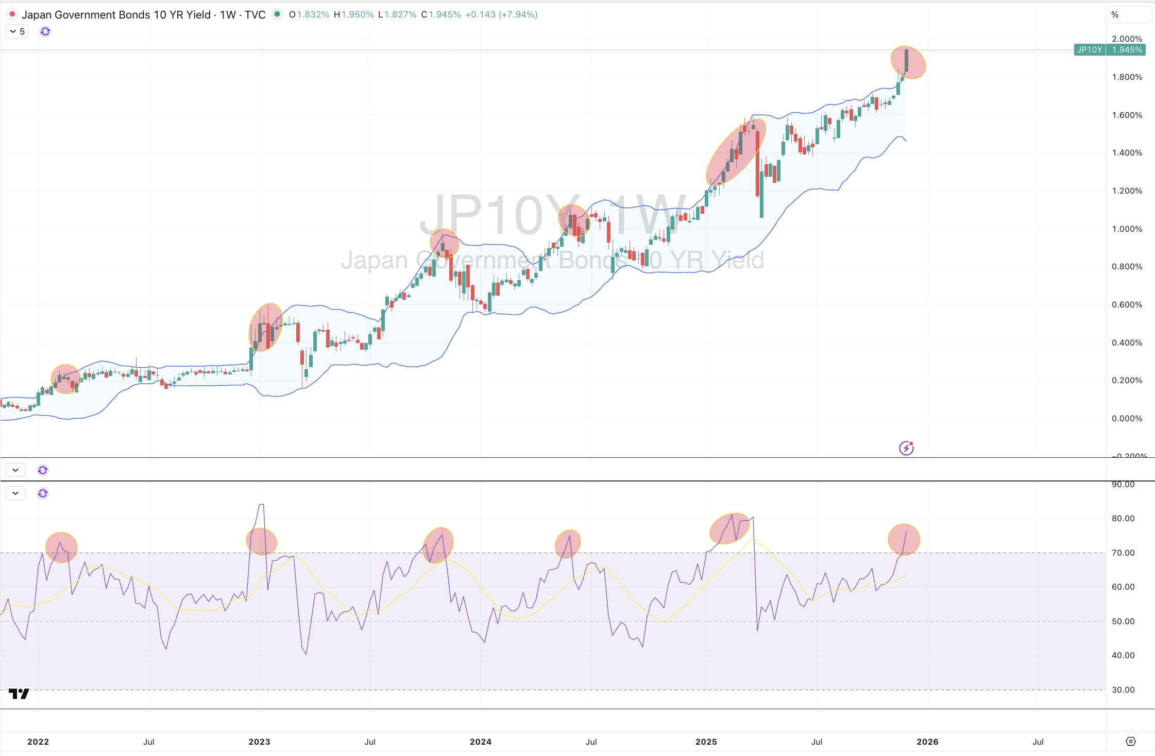Viewport: 1155px width, 756px height.
Task: Click the TradingView logo icon
Action: pyautogui.click(x=19, y=694)
